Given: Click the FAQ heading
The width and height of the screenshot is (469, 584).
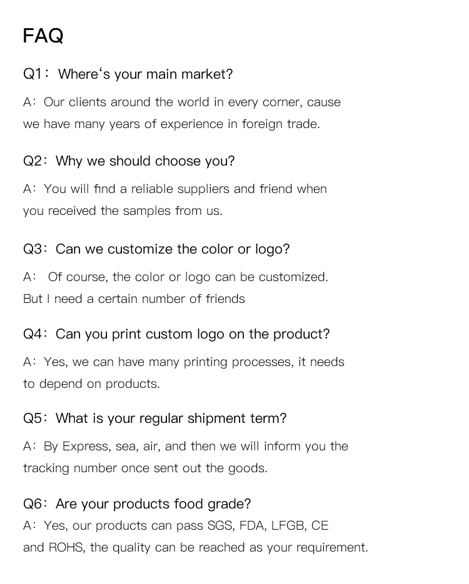Looking at the screenshot, I should click(x=43, y=36).
